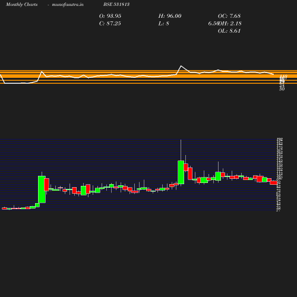Click the highest peak of the white indicator line
The height and width of the screenshot is (297, 297).
181,66
